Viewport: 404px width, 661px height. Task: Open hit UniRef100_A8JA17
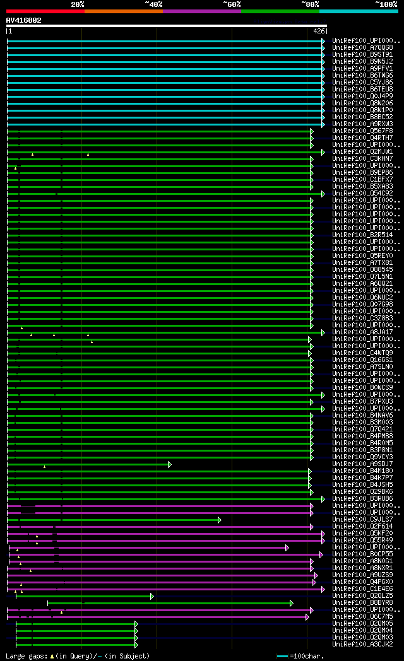tap(362, 332)
